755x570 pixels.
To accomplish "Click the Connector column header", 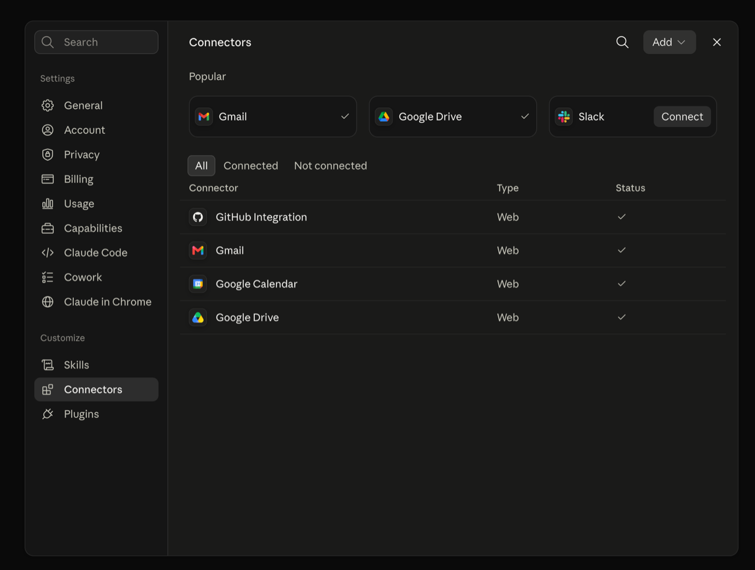I will [213, 188].
